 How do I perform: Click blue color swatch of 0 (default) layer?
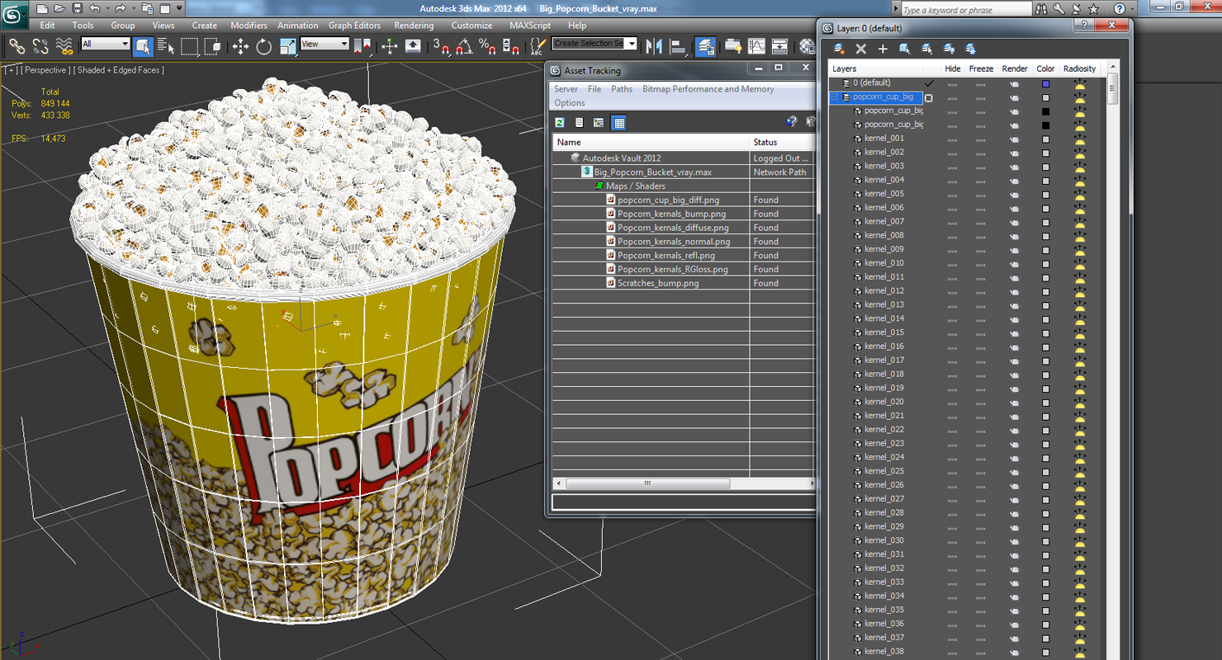click(x=1045, y=83)
